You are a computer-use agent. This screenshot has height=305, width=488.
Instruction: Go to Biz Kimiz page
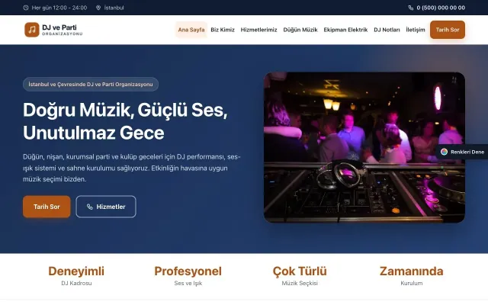(x=223, y=30)
